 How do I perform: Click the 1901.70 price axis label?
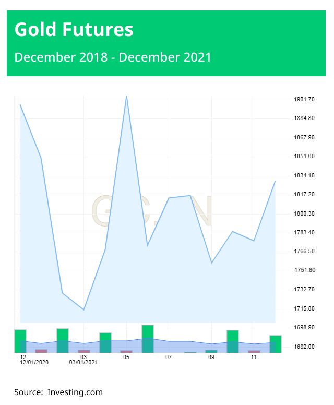pyautogui.click(x=304, y=99)
